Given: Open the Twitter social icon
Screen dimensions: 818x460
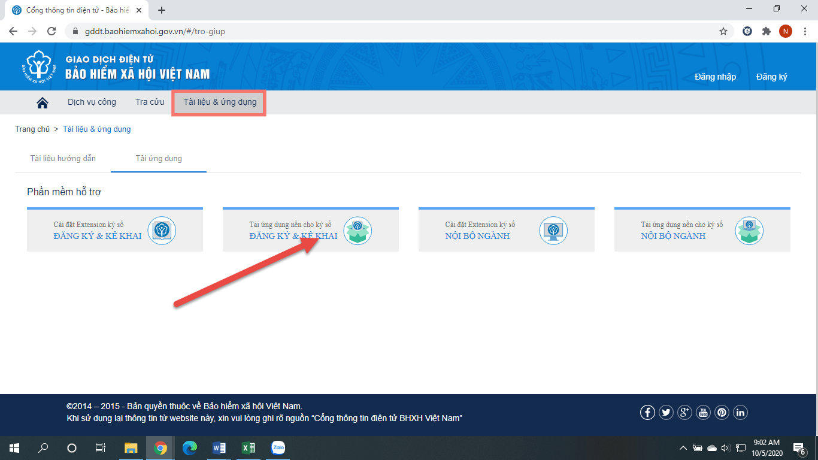Looking at the screenshot, I should tap(666, 412).
